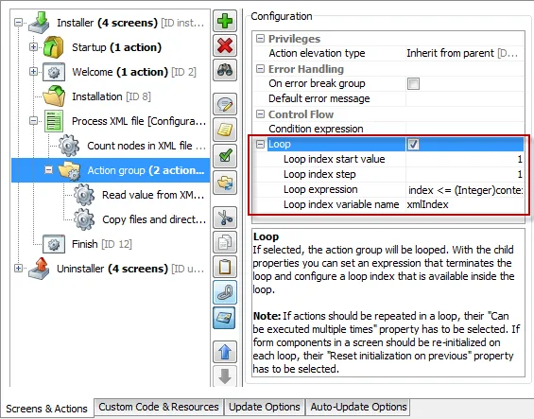The image size is (534, 419).
Task: Collapse the Error Handling property section
Action: point(260,69)
